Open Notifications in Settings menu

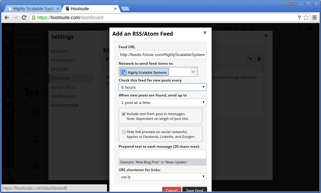pos(64,96)
